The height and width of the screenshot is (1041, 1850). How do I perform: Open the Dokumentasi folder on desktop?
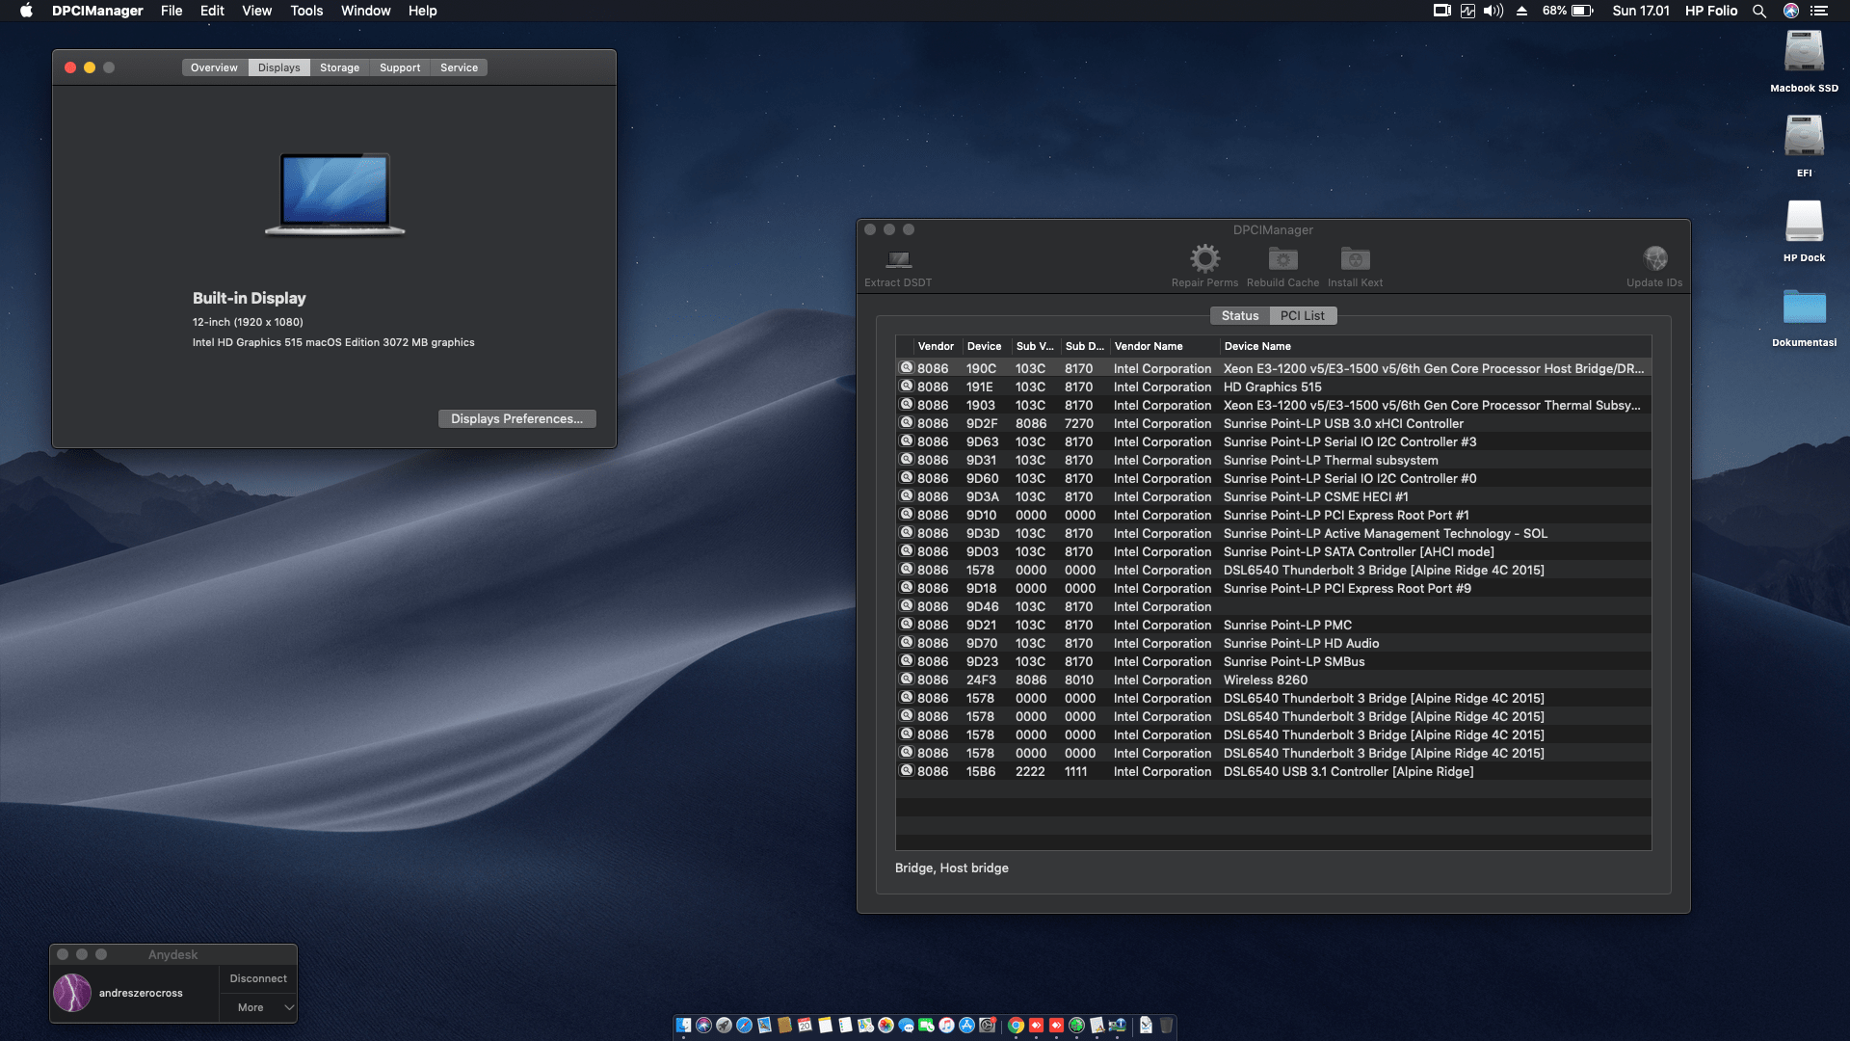pyautogui.click(x=1804, y=307)
